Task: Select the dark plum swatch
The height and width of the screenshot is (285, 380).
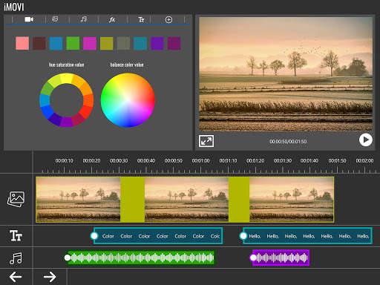Action: coord(174,43)
